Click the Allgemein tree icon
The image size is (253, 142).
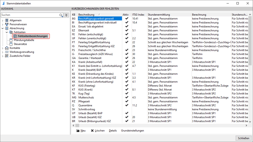[x=7, y=20]
